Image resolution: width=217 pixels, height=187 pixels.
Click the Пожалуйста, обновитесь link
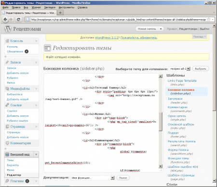[138, 37]
